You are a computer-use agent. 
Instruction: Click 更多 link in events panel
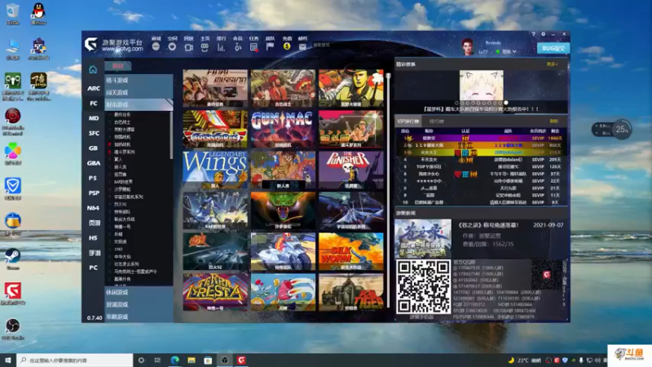[x=552, y=64]
